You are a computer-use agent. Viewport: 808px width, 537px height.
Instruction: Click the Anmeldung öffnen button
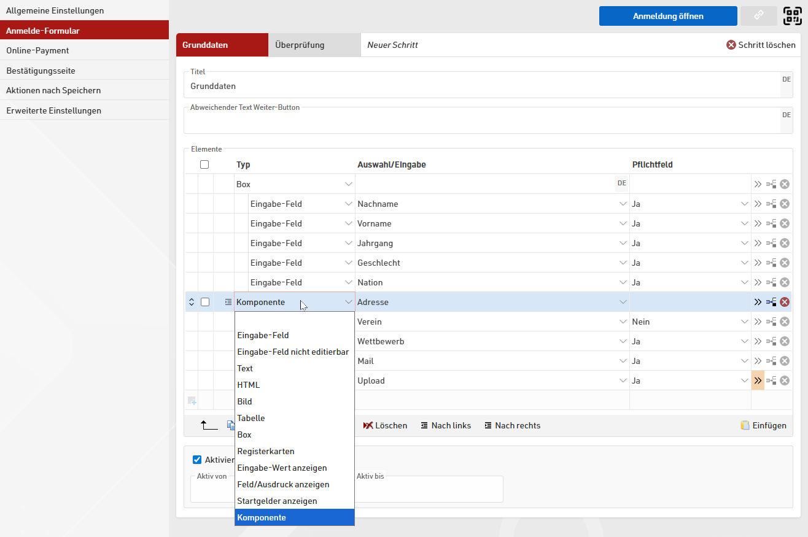click(668, 16)
